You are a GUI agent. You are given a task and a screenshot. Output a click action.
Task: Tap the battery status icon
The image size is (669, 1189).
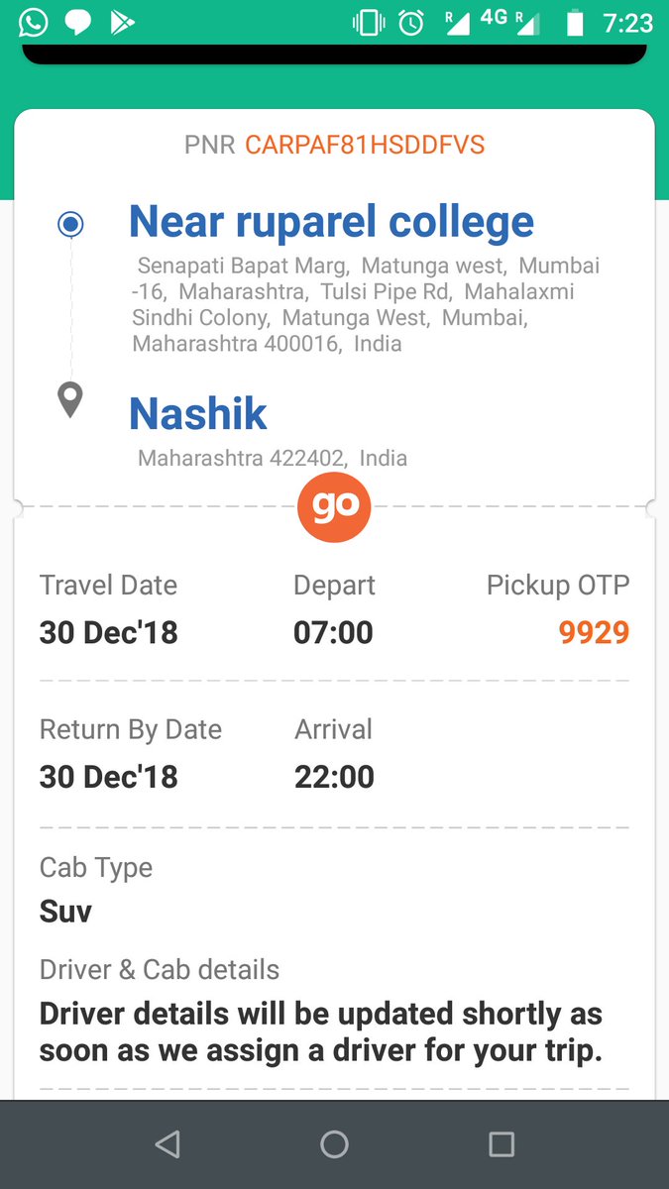point(574,22)
